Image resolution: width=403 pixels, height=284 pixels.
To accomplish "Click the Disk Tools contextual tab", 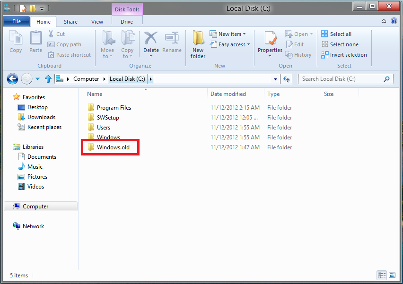I will (x=127, y=9).
